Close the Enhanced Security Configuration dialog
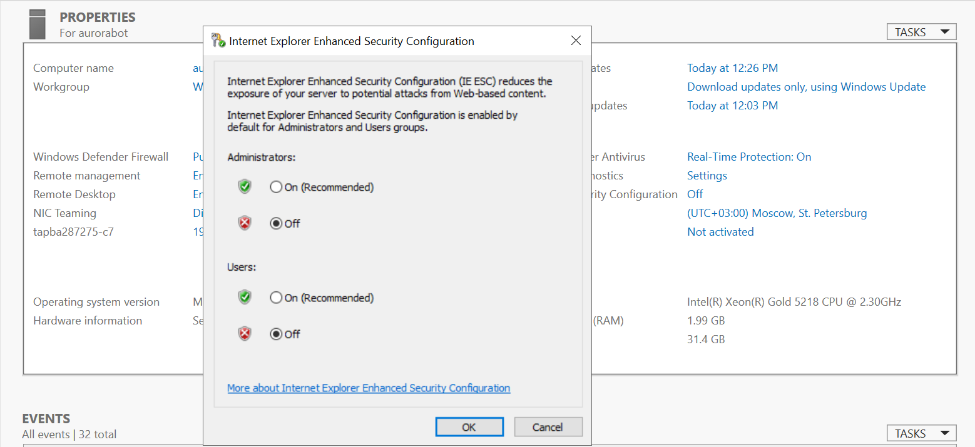The width and height of the screenshot is (975, 447). [576, 41]
